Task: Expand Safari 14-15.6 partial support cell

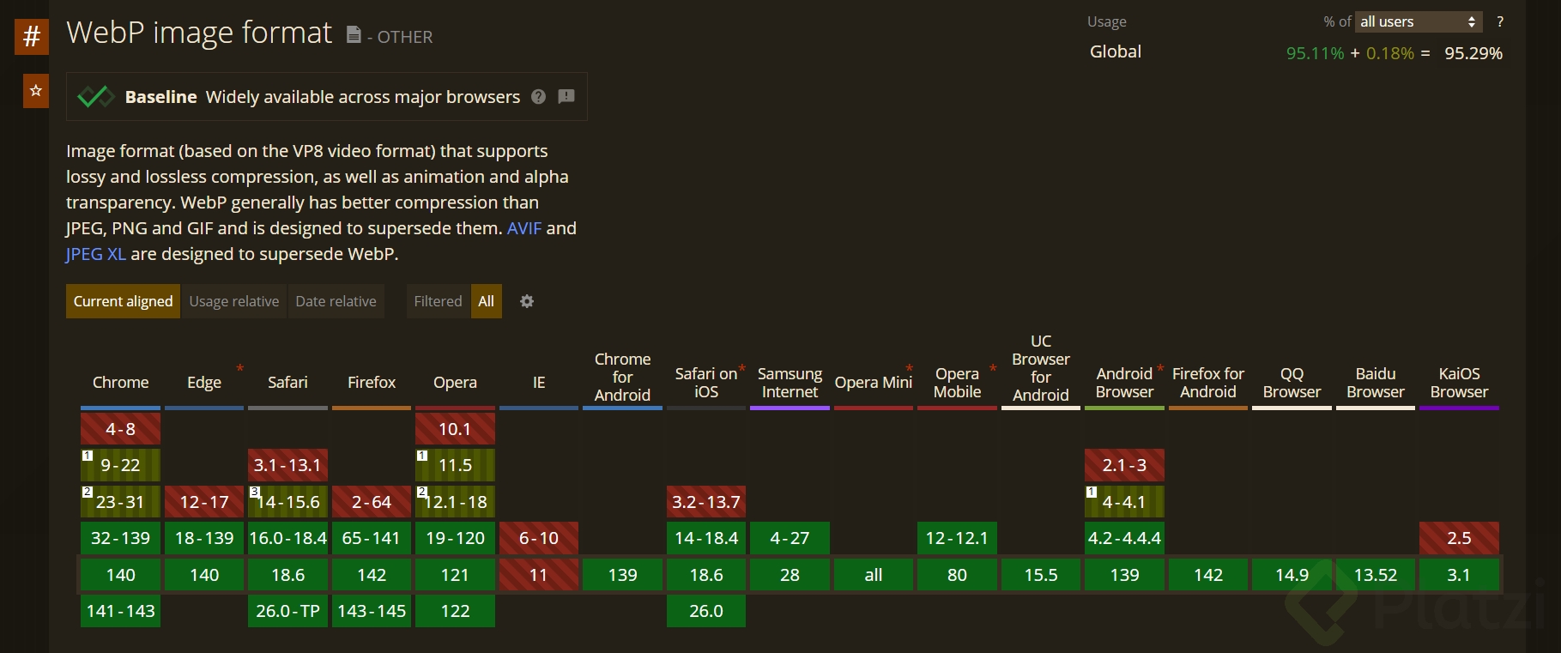Action: click(287, 502)
